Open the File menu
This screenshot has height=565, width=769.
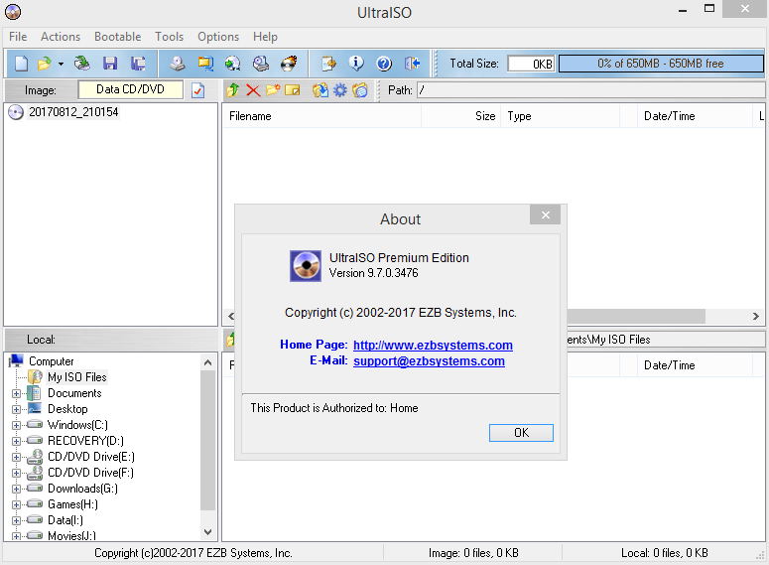pyautogui.click(x=18, y=37)
